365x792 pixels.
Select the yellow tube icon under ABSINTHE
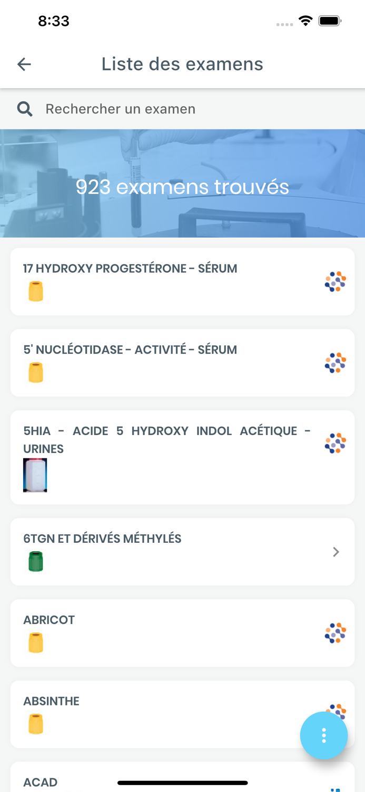(35, 724)
